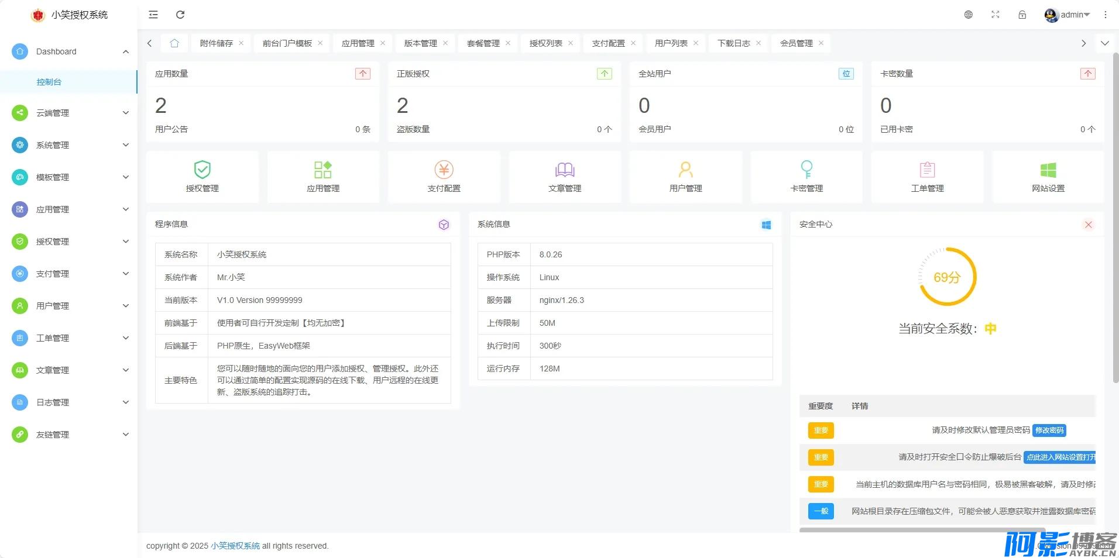The width and height of the screenshot is (1119, 558).
Task: Close the 安全中心 panel with red X
Action: tap(1088, 225)
